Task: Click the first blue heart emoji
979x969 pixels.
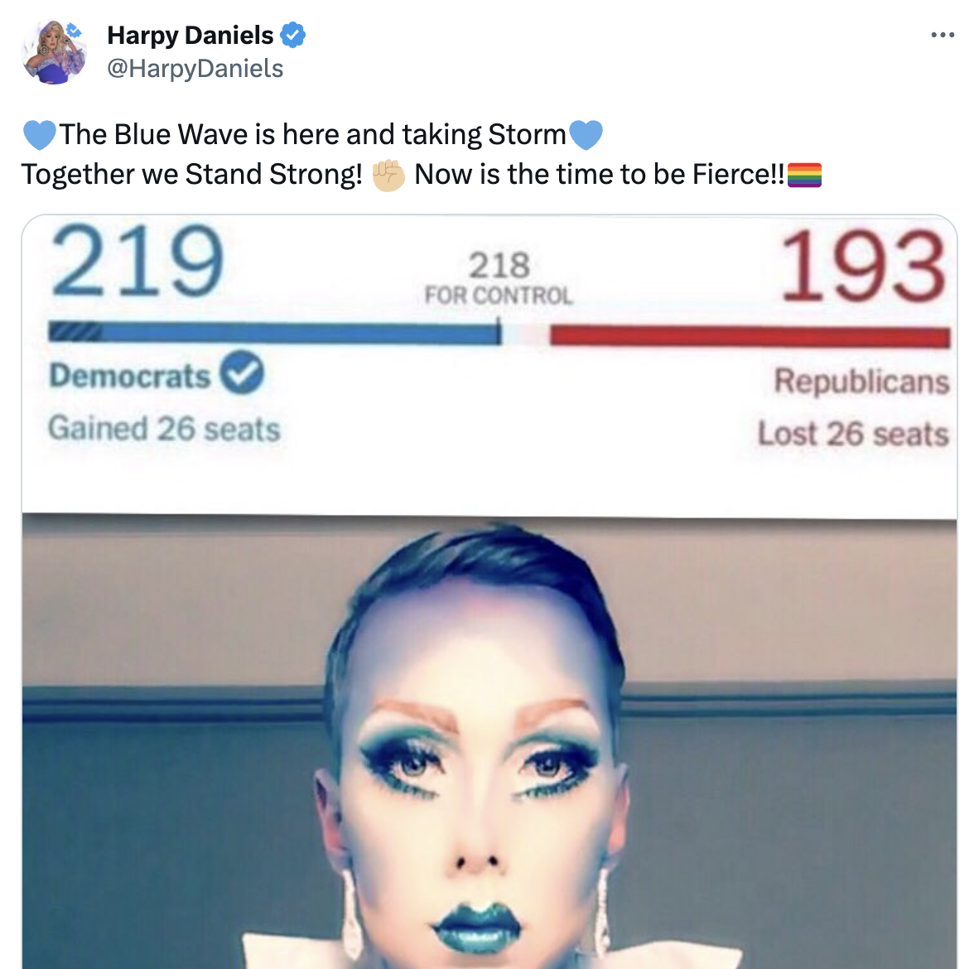Action: coord(39,135)
